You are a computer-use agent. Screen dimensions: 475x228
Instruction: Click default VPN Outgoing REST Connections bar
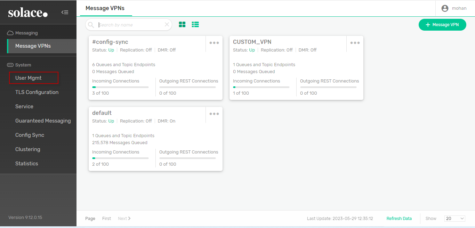[187, 158]
